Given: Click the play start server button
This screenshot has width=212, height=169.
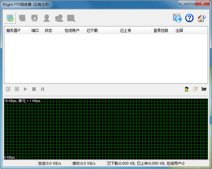Looking at the screenshot, I should pos(25,89).
